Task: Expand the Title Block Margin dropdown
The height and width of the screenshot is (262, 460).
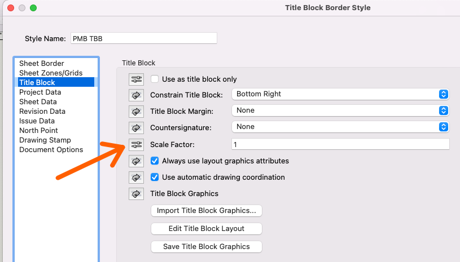Action: (340, 110)
